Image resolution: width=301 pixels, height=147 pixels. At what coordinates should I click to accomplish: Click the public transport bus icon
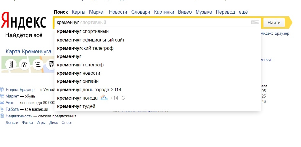click(x=51, y=64)
